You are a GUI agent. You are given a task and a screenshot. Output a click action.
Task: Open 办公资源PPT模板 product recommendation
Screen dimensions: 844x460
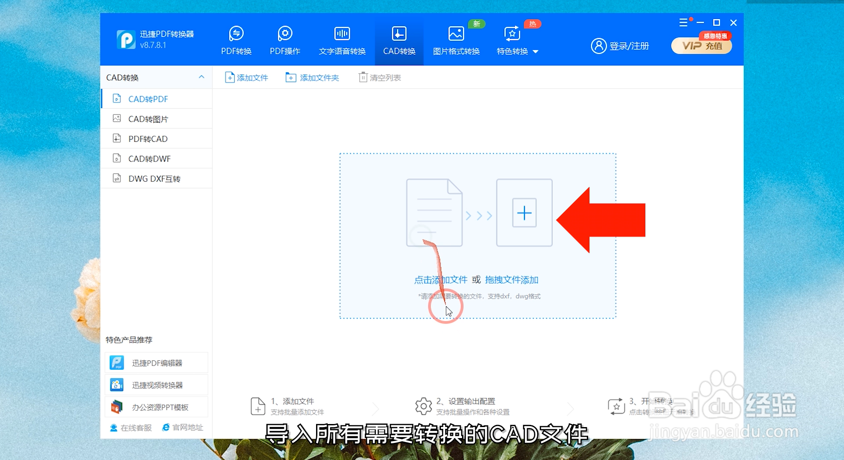click(x=156, y=407)
